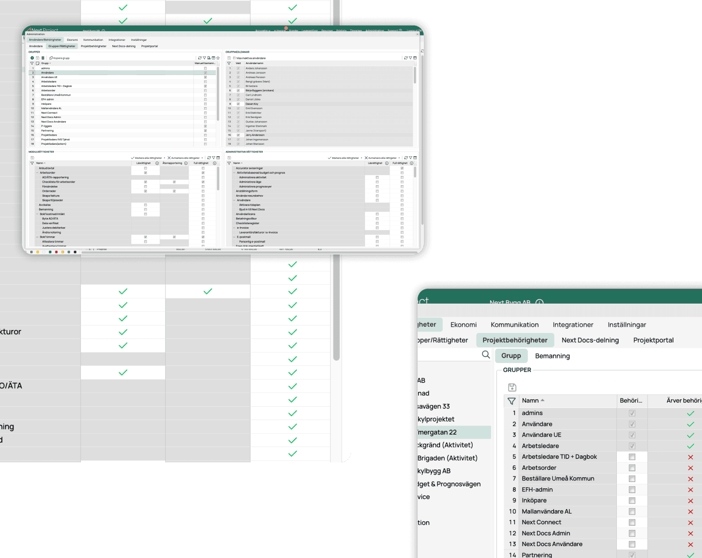
Task: Select Brigaden (Aktivitet) project in list
Action: coord(448,458)
